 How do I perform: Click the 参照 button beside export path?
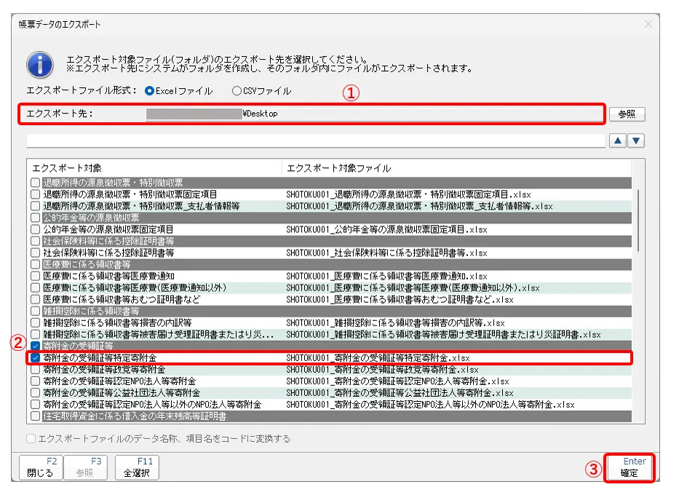click(x=627, y=114)
